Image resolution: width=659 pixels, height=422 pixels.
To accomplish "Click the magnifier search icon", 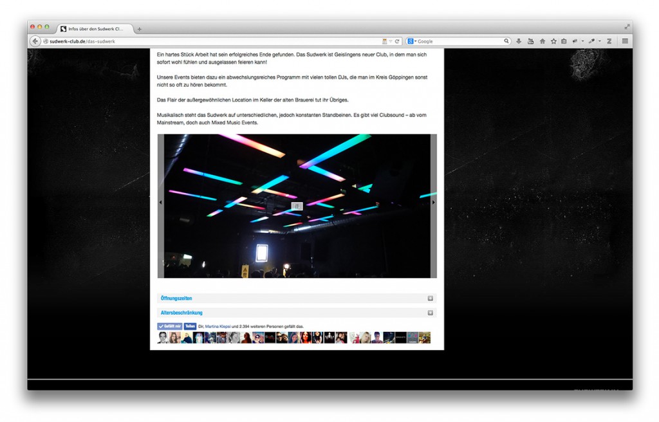I will 506,41.
